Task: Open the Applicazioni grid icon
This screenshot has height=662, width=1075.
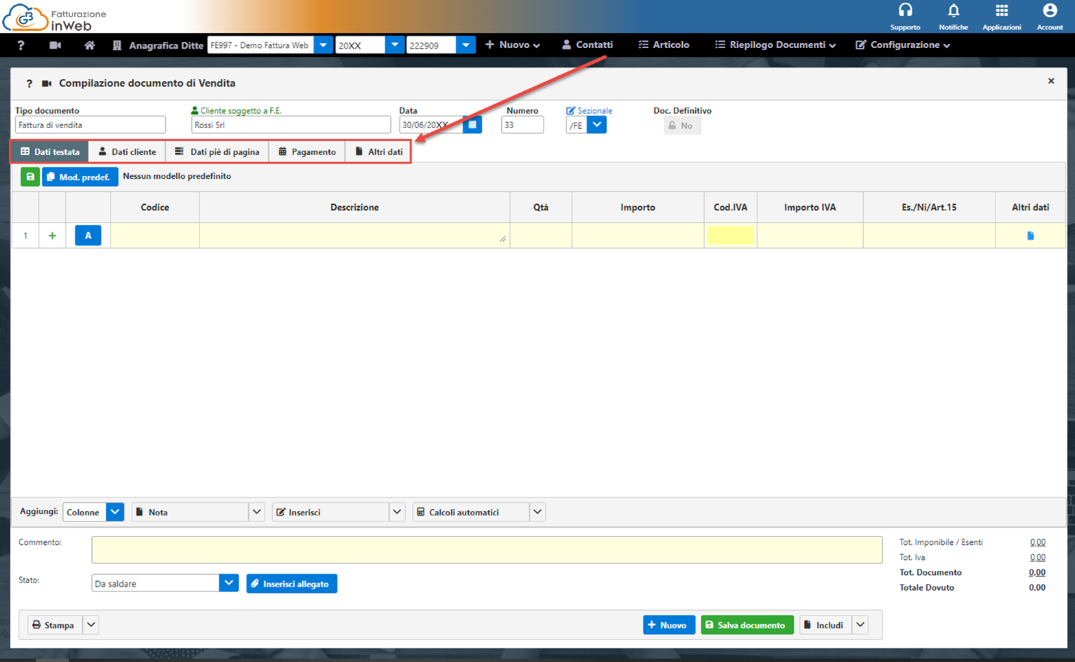Action: click(1002, 11)
